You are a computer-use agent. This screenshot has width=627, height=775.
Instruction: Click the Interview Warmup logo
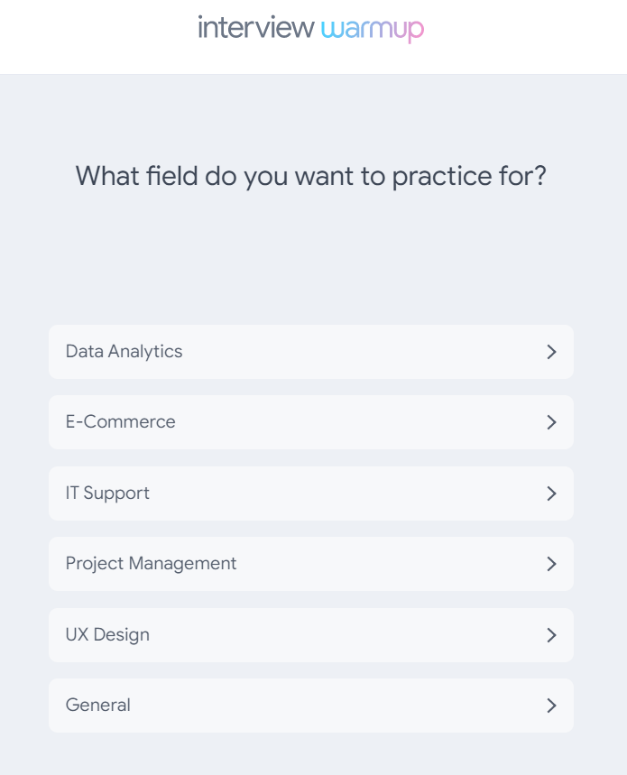[311, 29]
